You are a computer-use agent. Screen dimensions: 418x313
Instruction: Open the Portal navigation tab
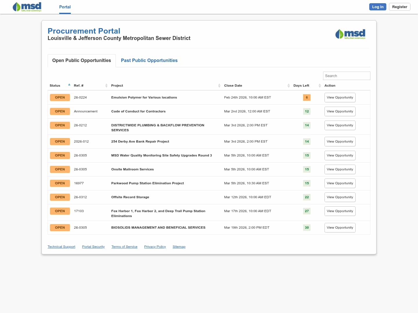(x=65, y=7)
